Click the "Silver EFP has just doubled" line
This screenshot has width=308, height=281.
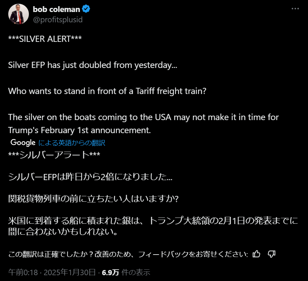(92, 65)
